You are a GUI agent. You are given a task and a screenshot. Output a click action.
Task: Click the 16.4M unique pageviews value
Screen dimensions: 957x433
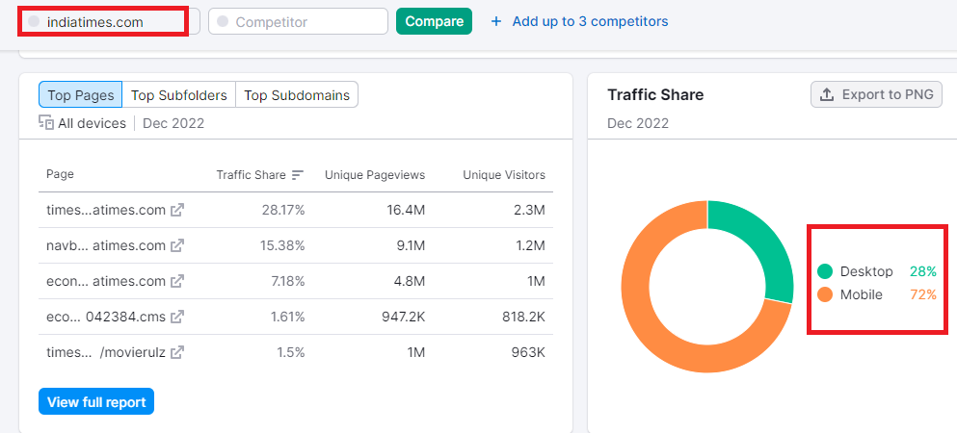(x=408, y=210)
